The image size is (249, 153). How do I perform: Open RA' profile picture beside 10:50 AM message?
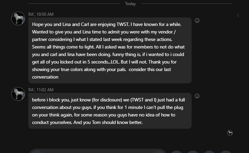coord(18,18)
